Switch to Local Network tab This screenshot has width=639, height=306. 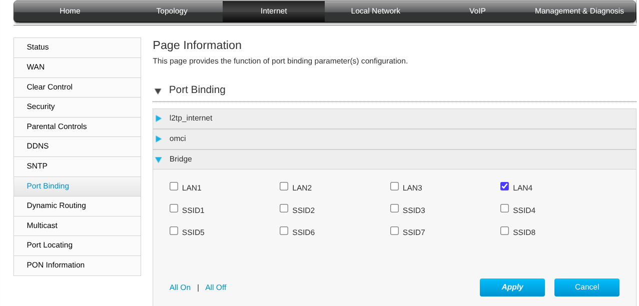[375, 11]
